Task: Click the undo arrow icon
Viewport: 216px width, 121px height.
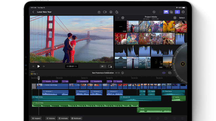Action: point(154,12)
